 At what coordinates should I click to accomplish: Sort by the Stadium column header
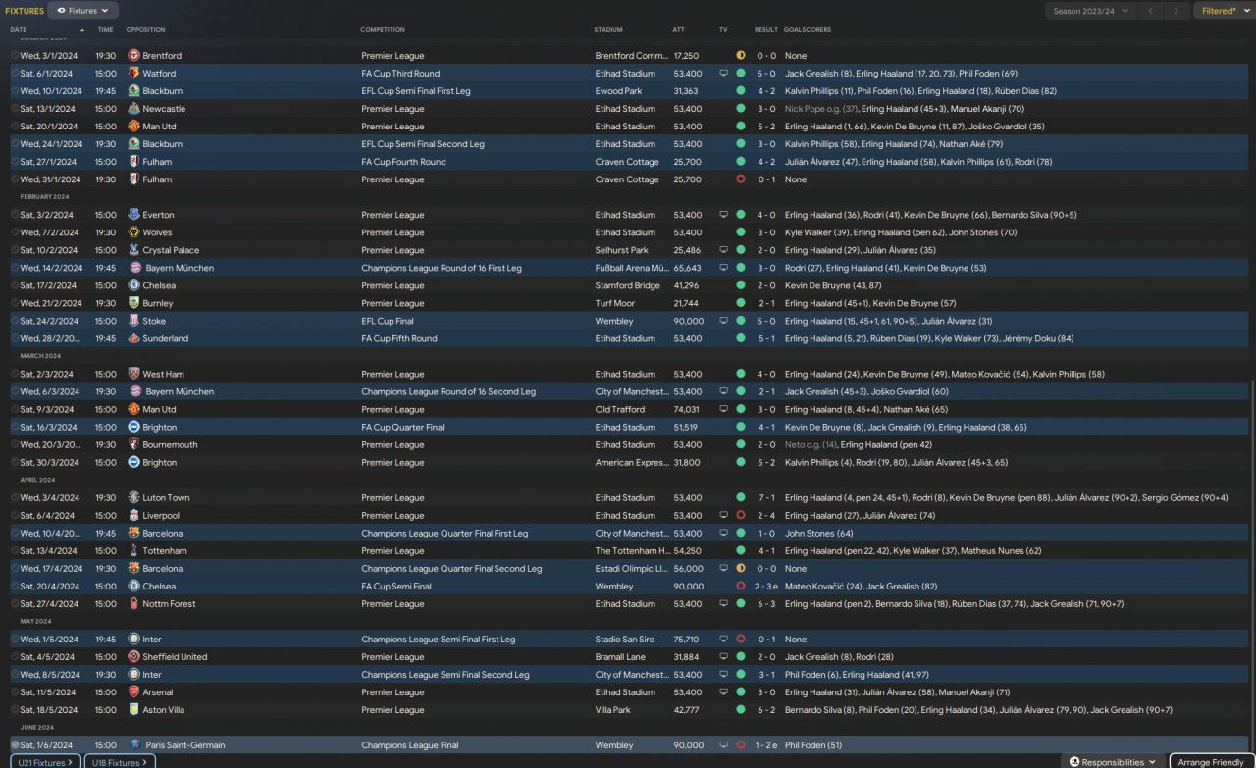608,30
